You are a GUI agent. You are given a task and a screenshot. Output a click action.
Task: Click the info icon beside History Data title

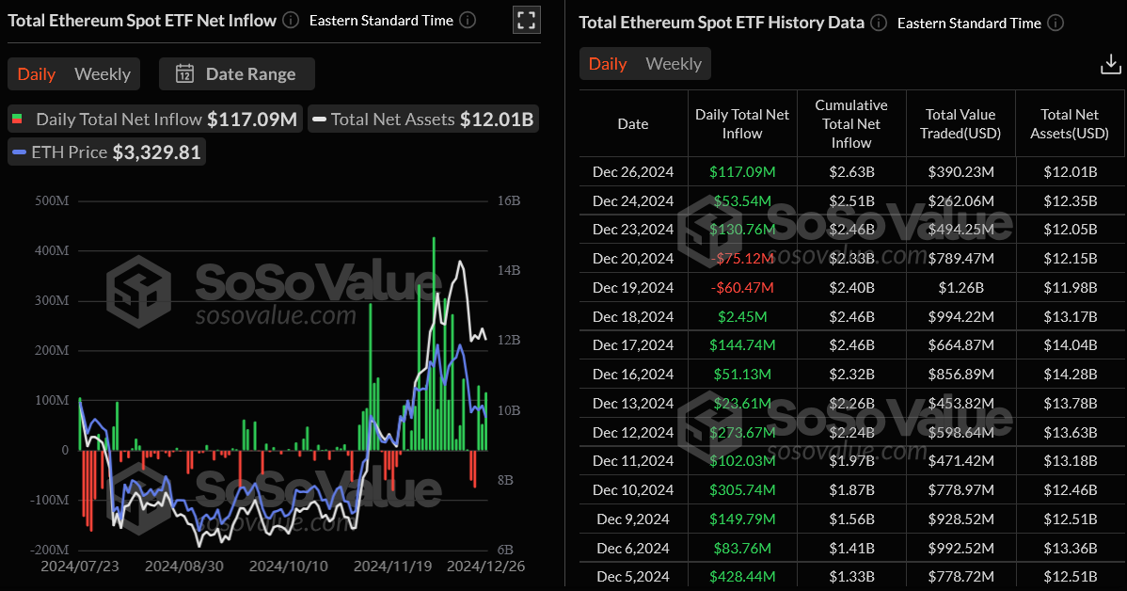[x=879, y=23]
